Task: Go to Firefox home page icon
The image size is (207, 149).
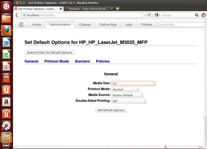Action: (204, 15)
